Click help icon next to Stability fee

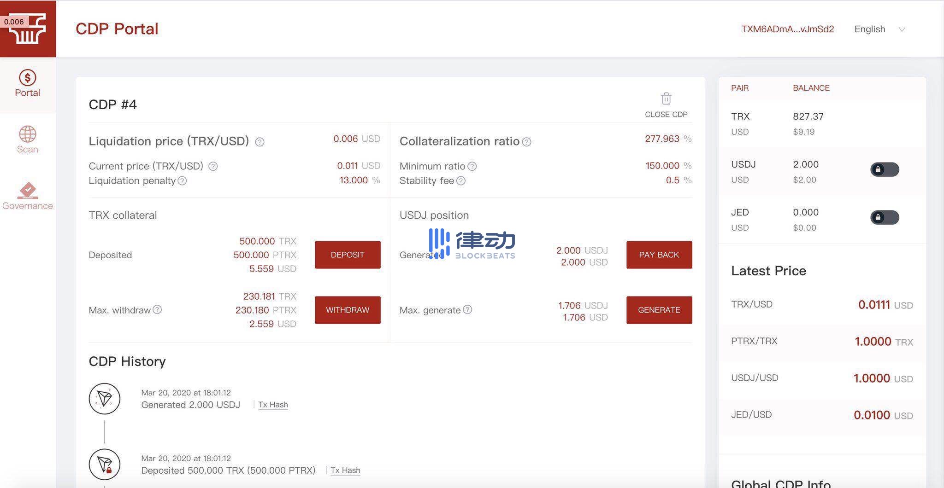[x=461, y=181]
